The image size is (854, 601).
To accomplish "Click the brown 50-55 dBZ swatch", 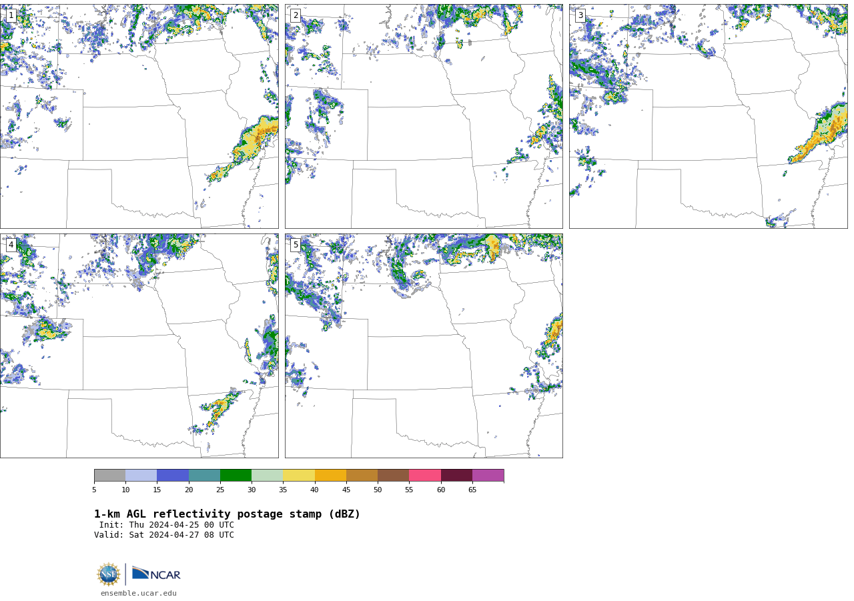I will (x=393, y=475).
